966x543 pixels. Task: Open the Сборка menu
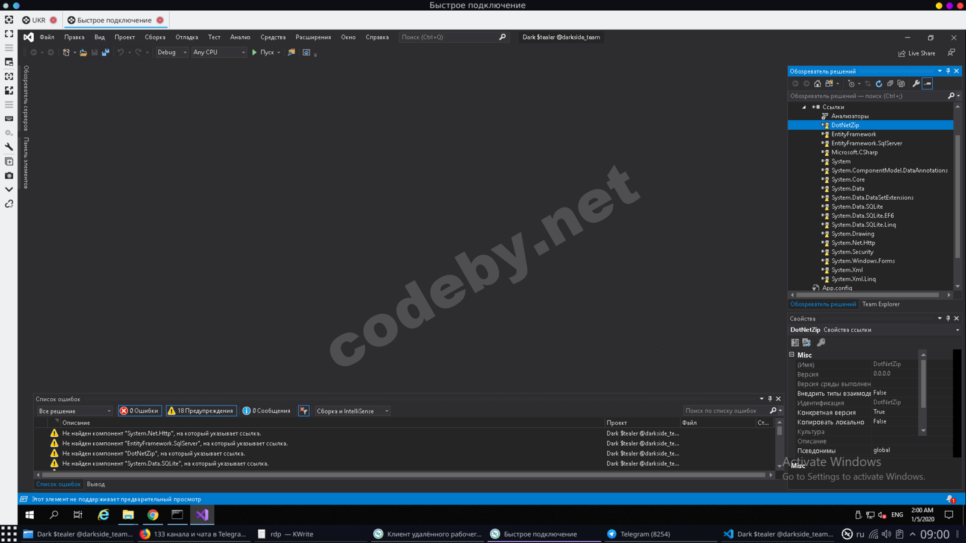(155, 37)
